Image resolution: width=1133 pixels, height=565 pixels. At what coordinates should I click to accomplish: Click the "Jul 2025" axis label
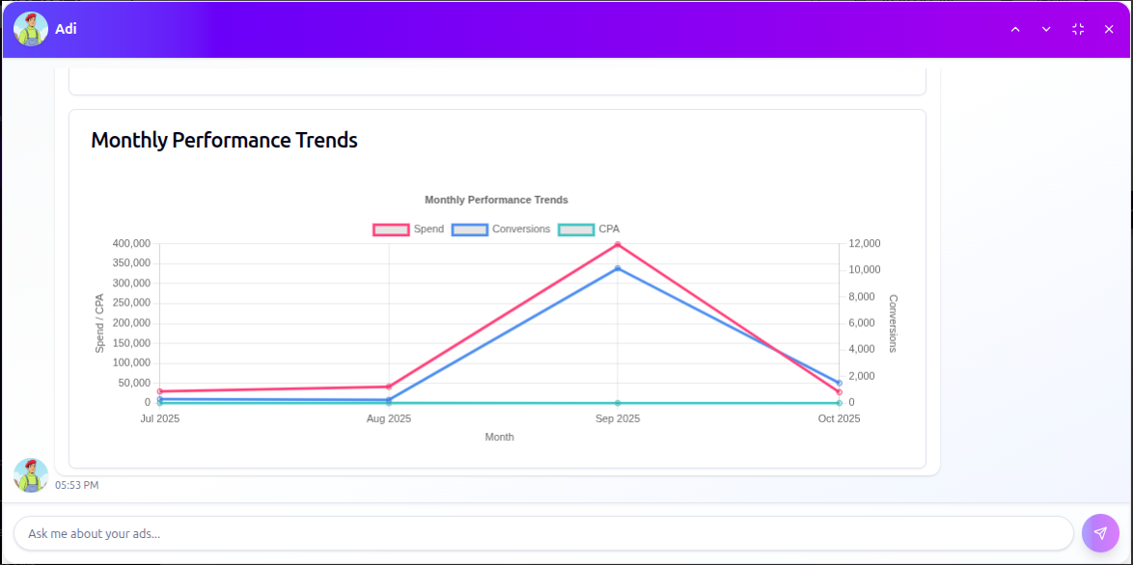point(159,418)
